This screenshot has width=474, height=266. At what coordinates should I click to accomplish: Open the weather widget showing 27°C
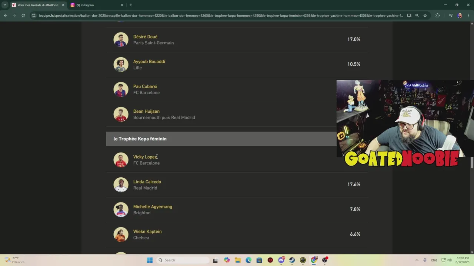[14, 260]
